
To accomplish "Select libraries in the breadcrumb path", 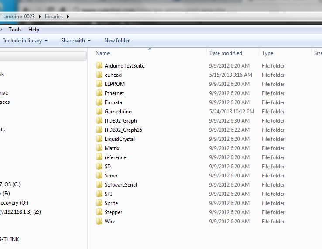I will 54,17.
